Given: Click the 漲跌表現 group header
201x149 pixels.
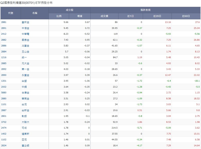Looking at the screenshot, I should pyautogui.click(x=146, y=10).
